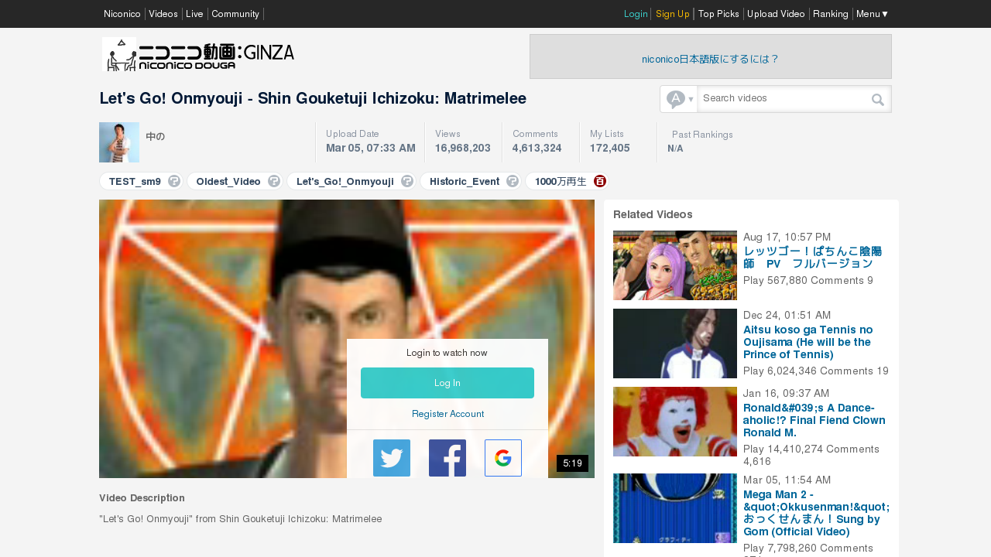Open Aitsu koso ga Tennis thumbnail
This screenshot has height=557, width=991.
coord(675,343)
